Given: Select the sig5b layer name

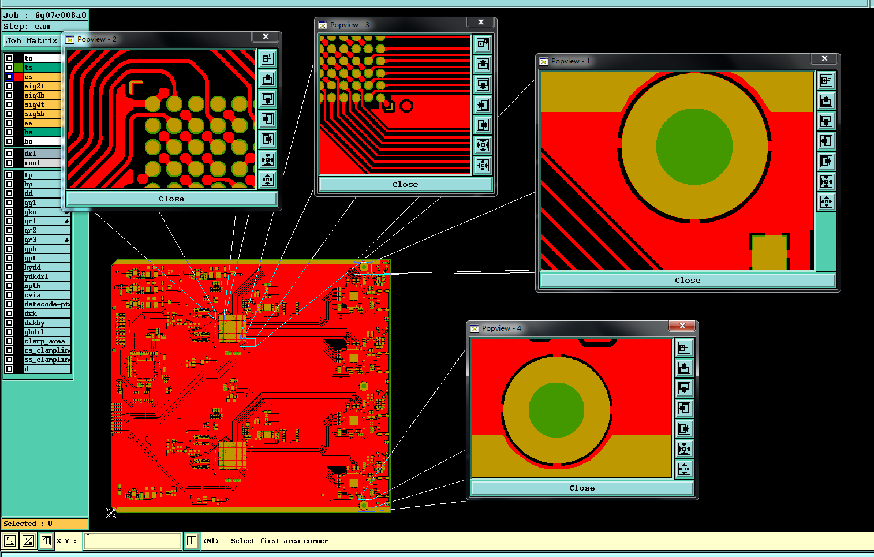Looking at the screenshot, I should pos(42,114).
